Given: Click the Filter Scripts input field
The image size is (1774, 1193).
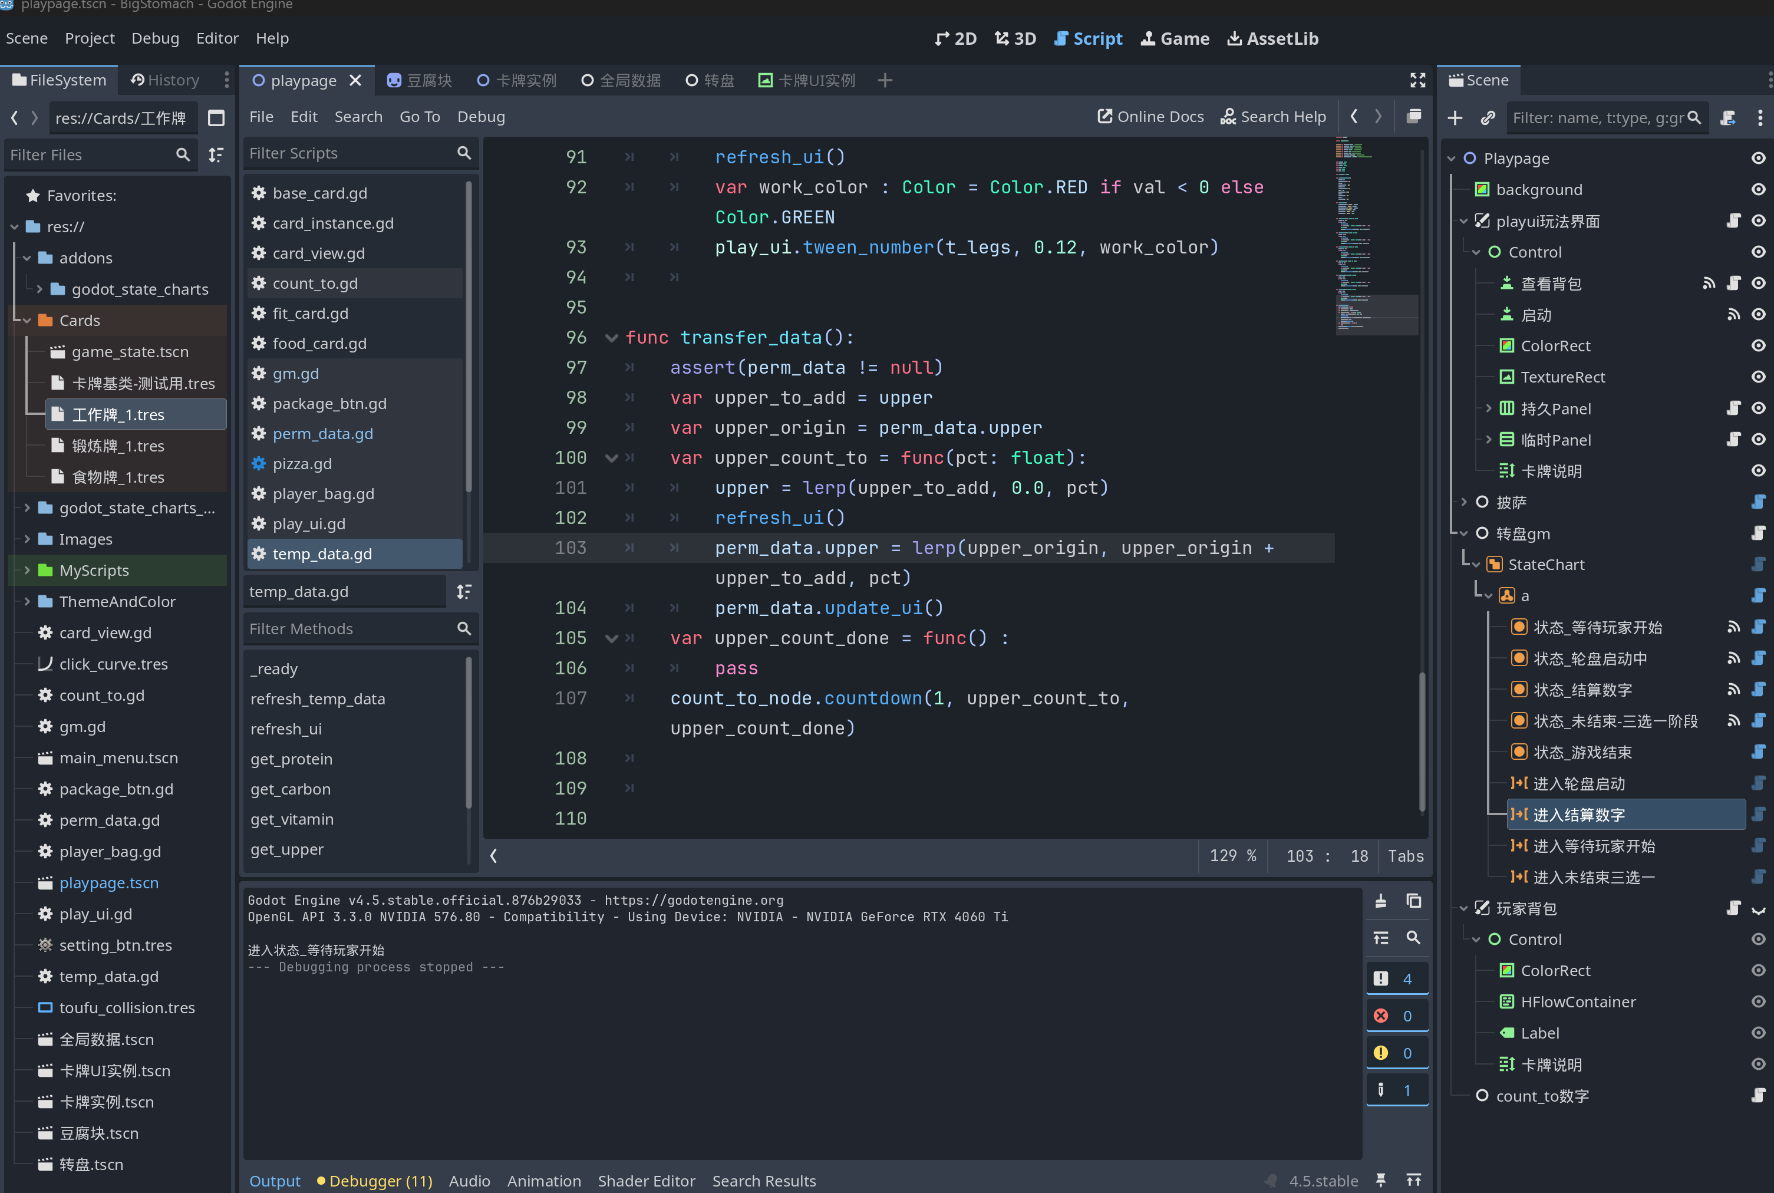Looking at the screenshot, I should [350, 153].
